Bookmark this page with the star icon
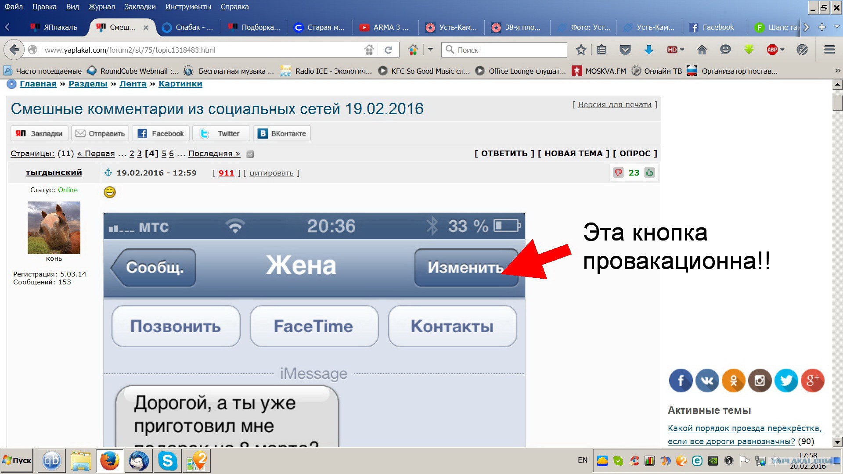 pos(581,50)
